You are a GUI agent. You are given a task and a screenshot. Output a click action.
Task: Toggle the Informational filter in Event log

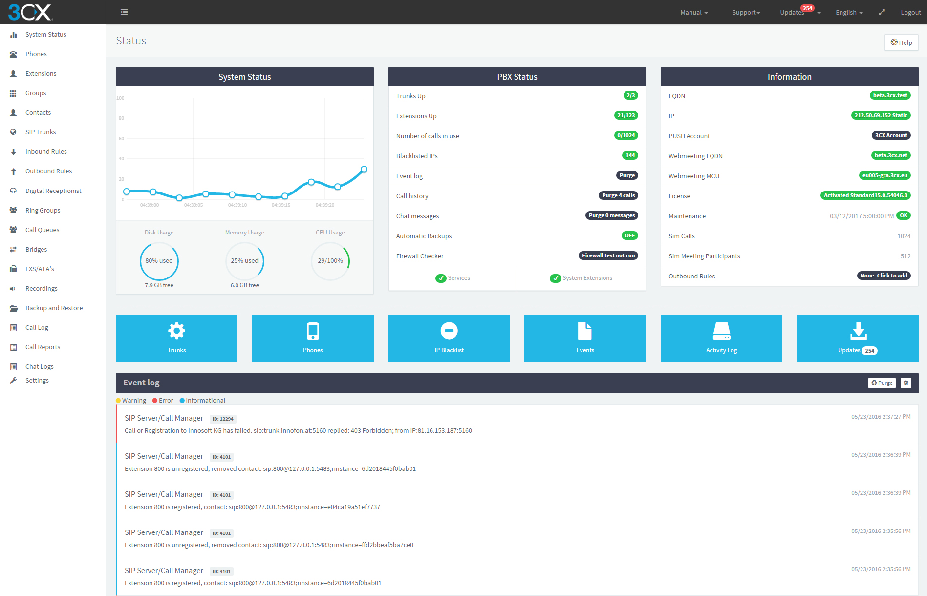202,400
